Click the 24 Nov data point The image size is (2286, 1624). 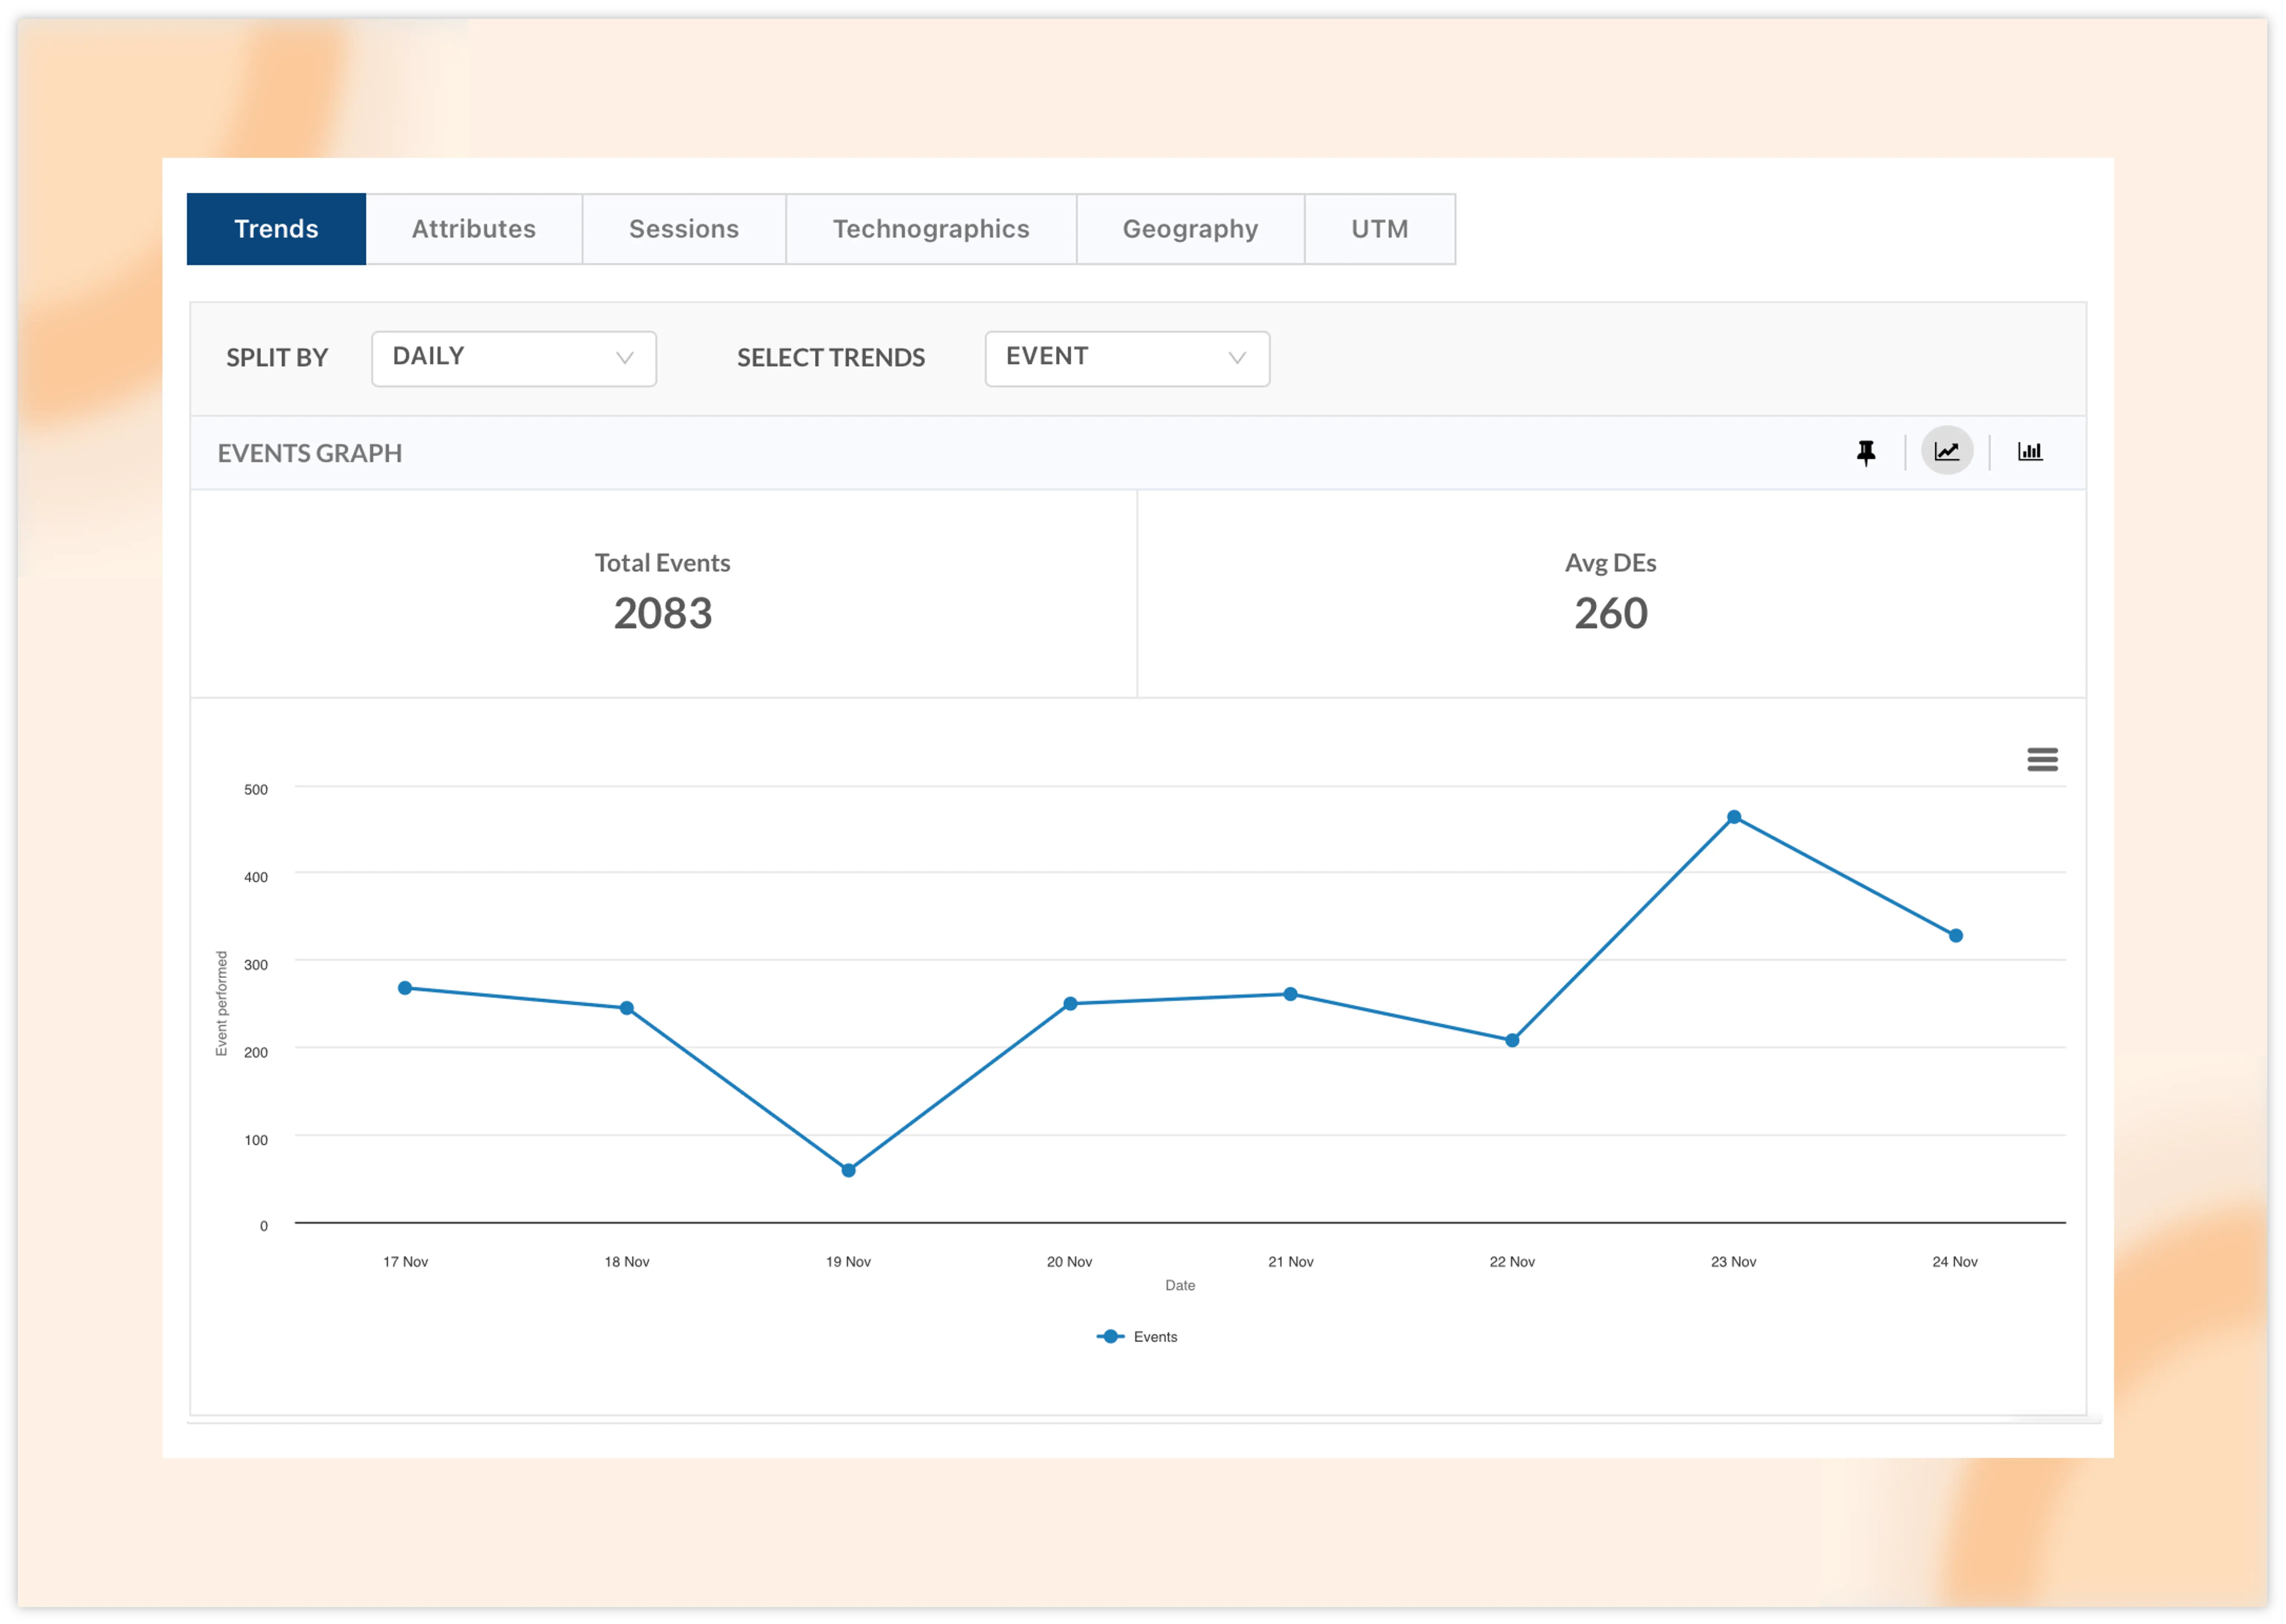point(1956,936)
